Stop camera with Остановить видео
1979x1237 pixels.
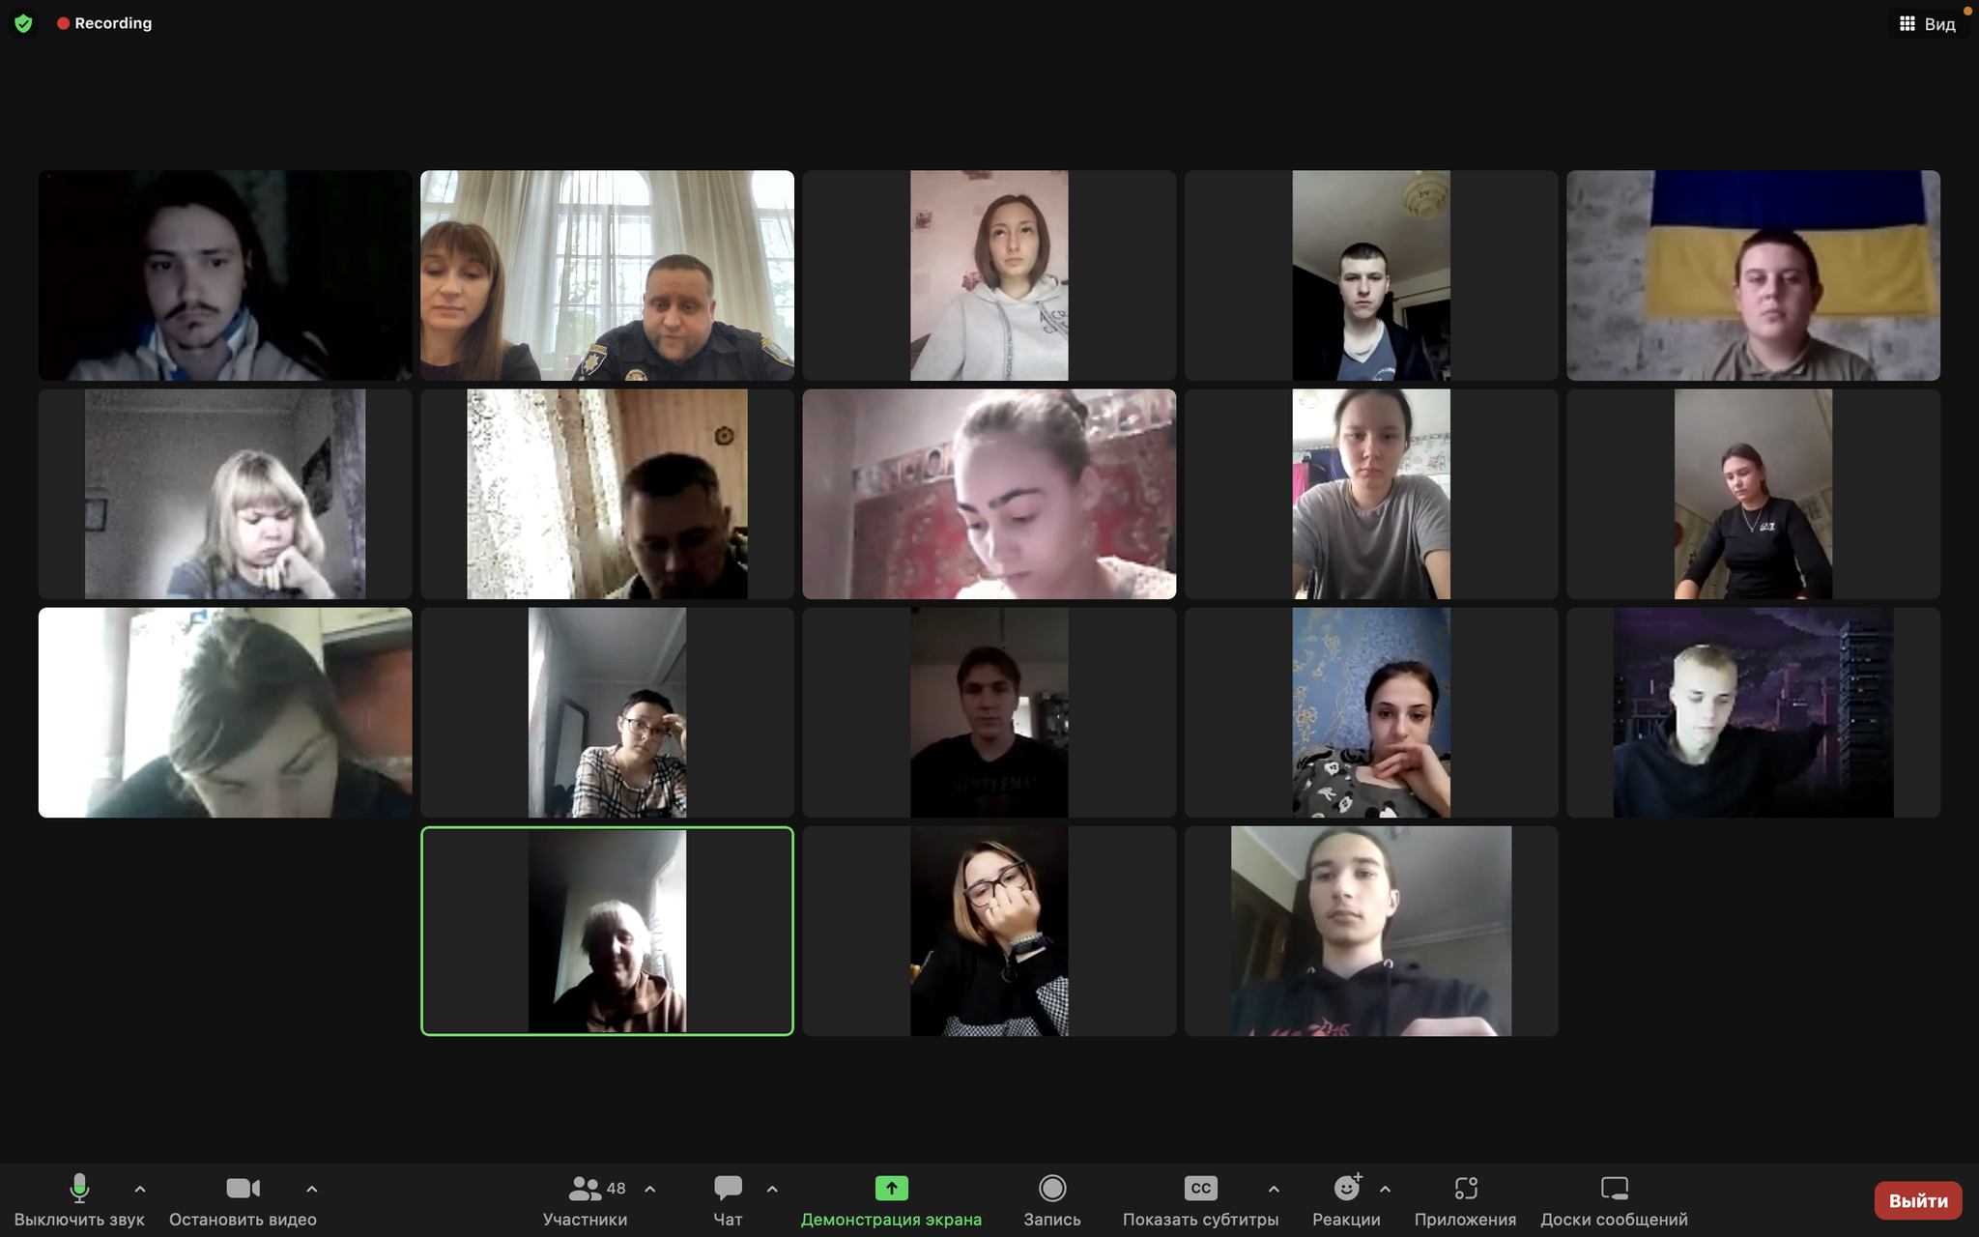[243, 1201]
